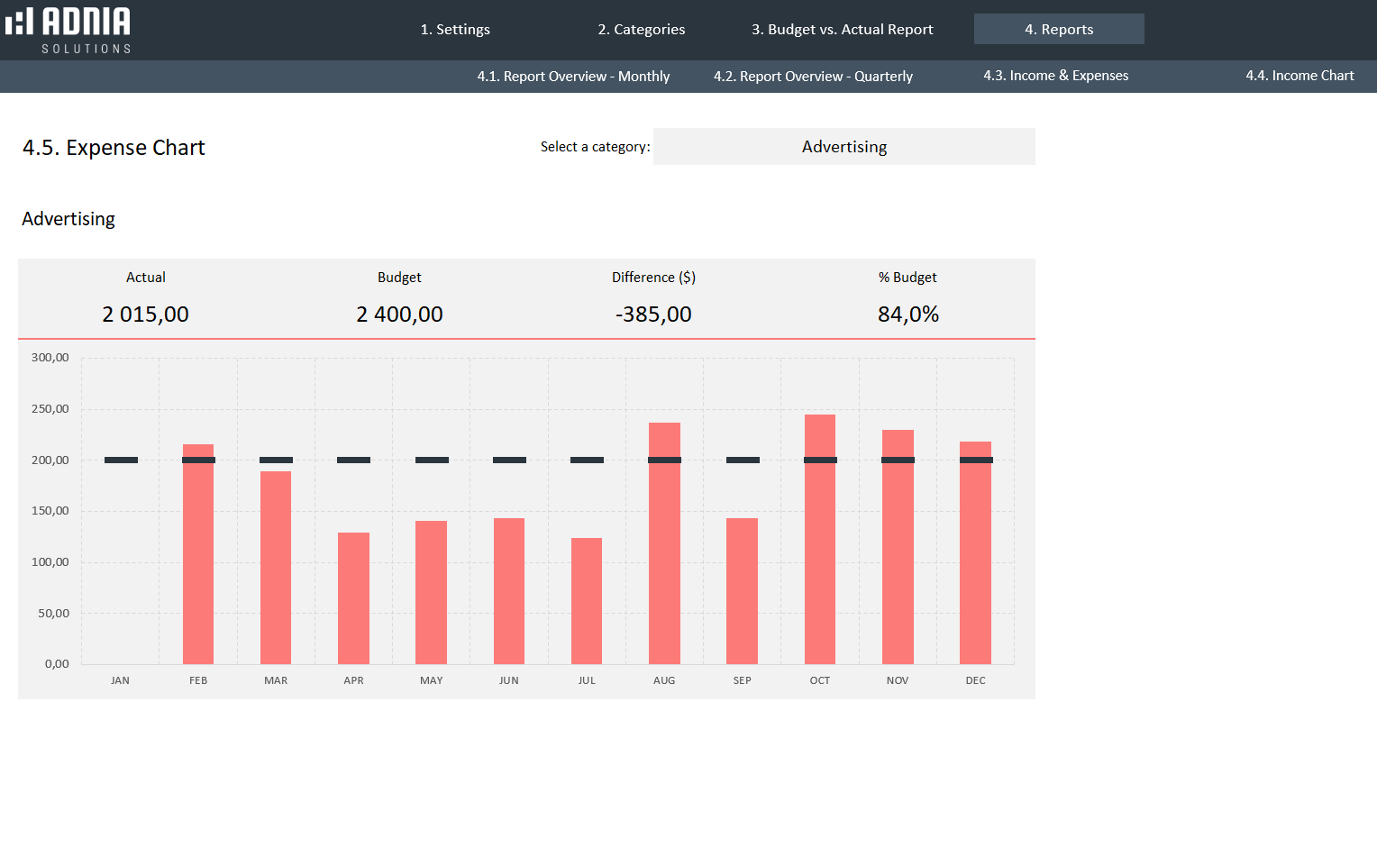Select the 4. Reports tab
Screen dimensions: 1377x848
click(x=1059, y=29)
